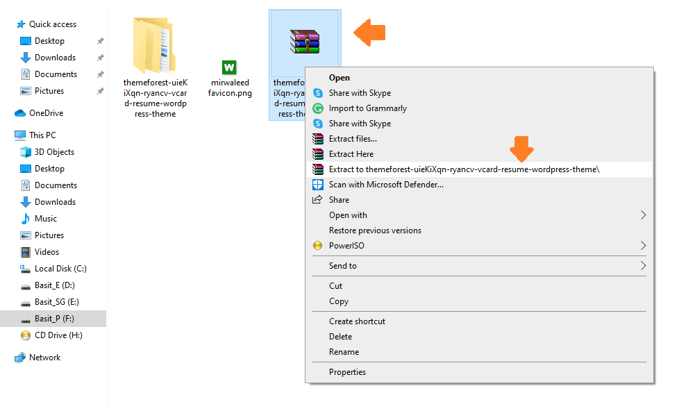Click the Network icon in sidebar
Image resolution: width=688 pixels, height=411 pixels.
(20, 358)
